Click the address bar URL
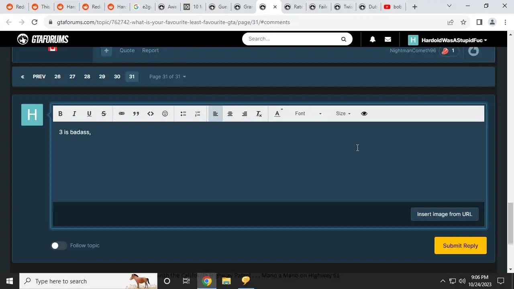The width and height of the screenshot is (514, 289). click(x=173, y=22)
